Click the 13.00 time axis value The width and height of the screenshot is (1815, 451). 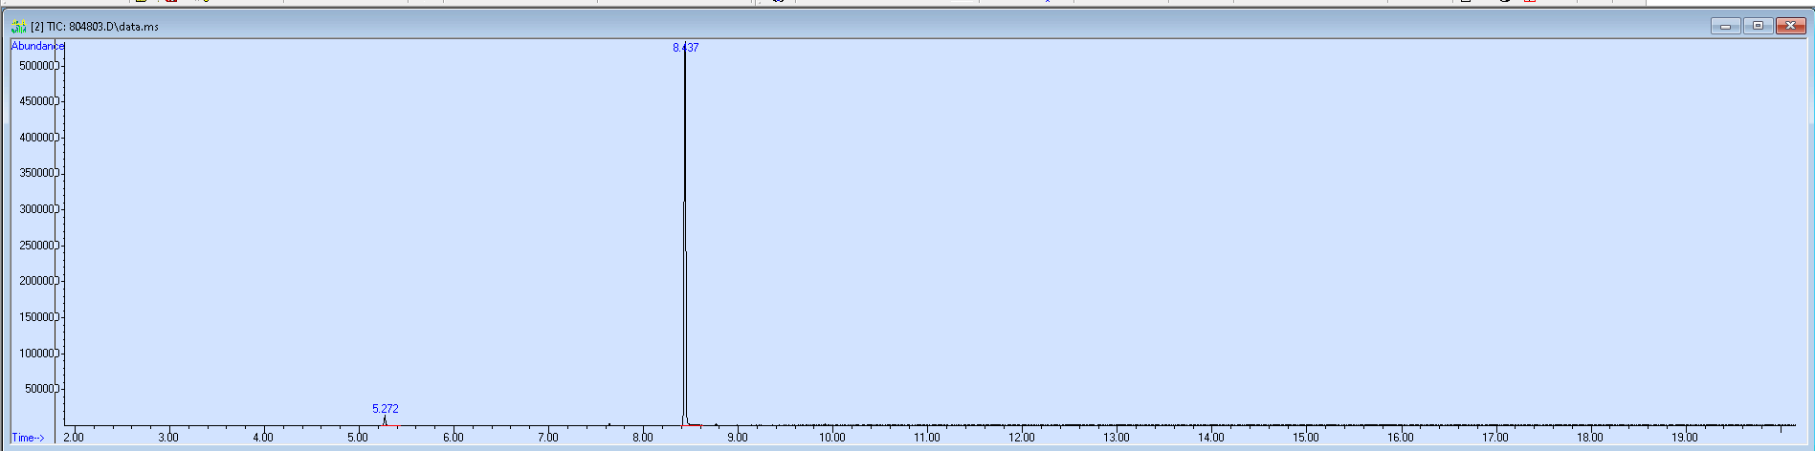click(1116, 438)
